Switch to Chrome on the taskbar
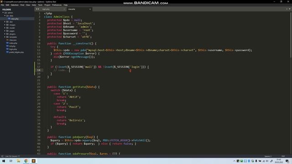 coord(26,161)
